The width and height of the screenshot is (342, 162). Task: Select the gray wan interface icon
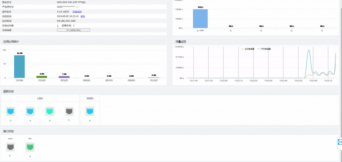point(10,147)
